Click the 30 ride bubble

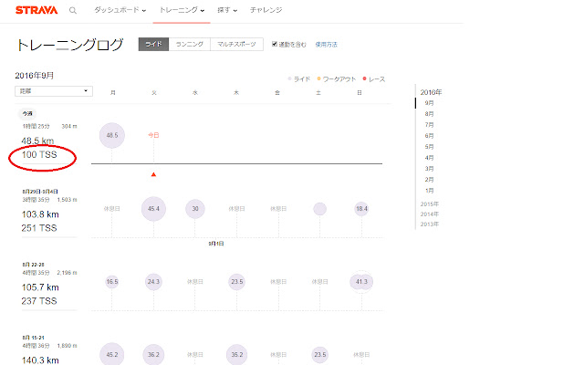195,209
